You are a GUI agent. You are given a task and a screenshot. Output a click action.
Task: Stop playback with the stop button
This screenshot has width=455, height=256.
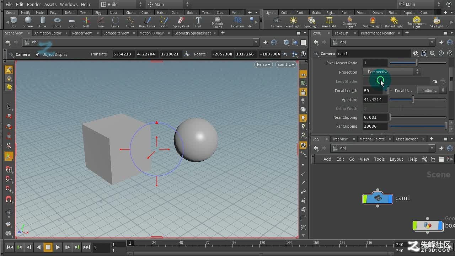(x=48, y=247)
